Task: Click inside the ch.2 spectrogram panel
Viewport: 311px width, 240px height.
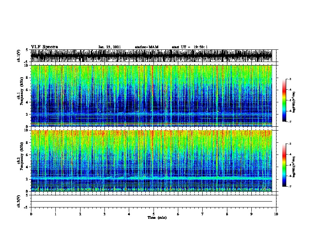Action: [x=152, y=161]
